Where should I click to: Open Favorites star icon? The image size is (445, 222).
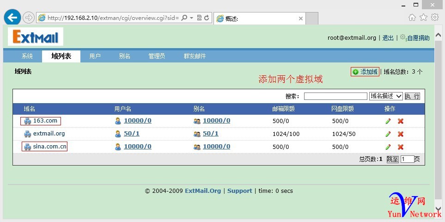[x=423, y=18]
